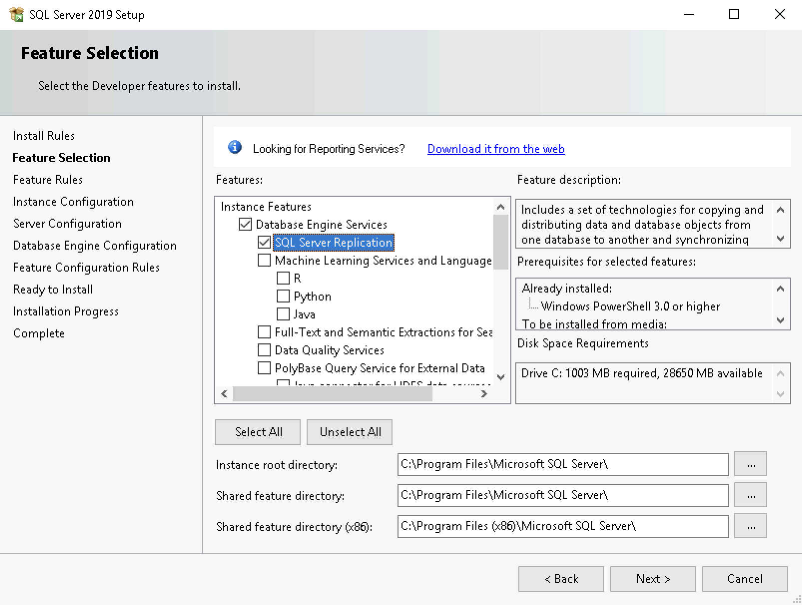
Task: Browse for the shared feature directory
Action: click(x=751, y=496)
